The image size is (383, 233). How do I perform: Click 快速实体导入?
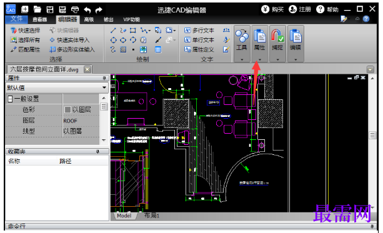pyautogui.click(x=69, y=40)
